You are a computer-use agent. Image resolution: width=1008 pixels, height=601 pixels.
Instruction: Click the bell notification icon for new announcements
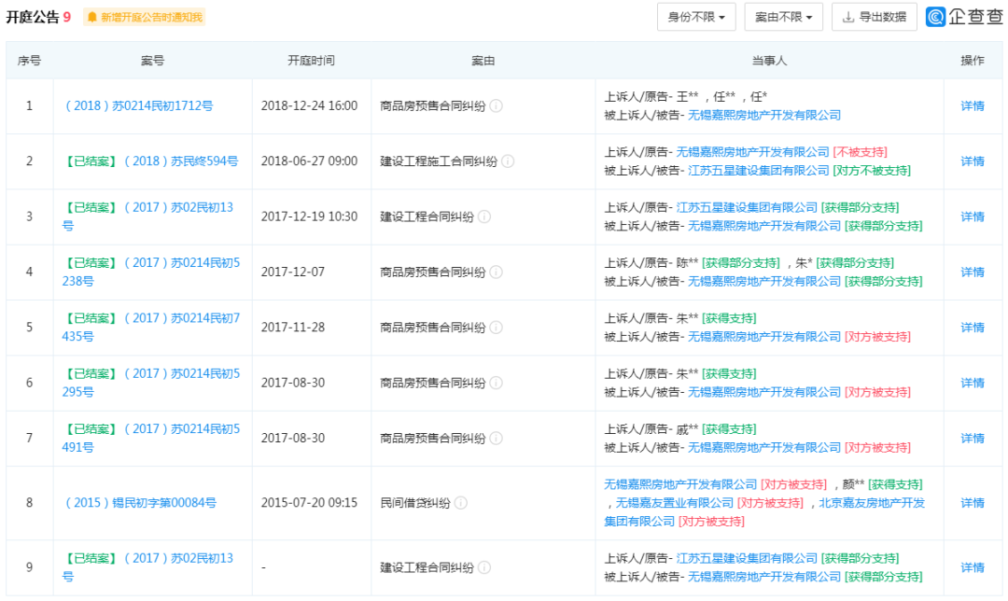pyautogui.click(x=91, y=17)
